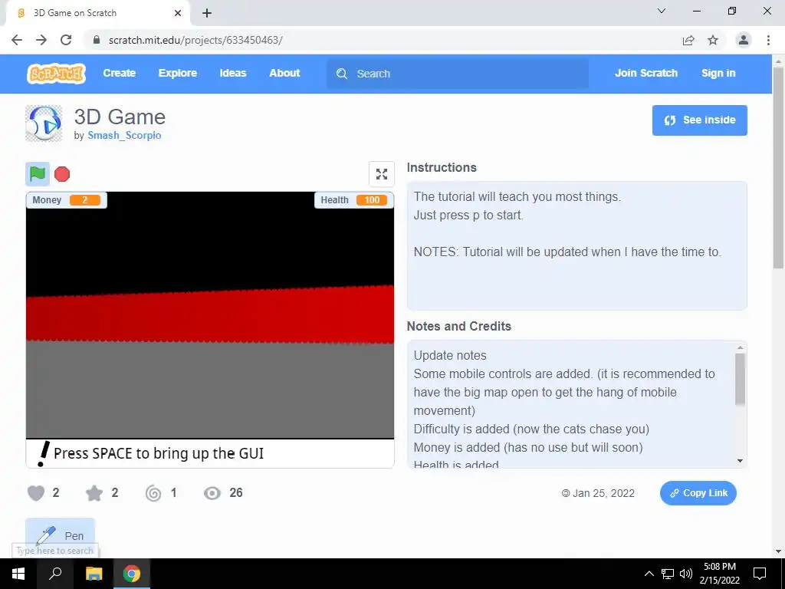This screenshot has height=589, width=785.
Task: Click the page vertical scrollbar thumb
Action: 778,168
